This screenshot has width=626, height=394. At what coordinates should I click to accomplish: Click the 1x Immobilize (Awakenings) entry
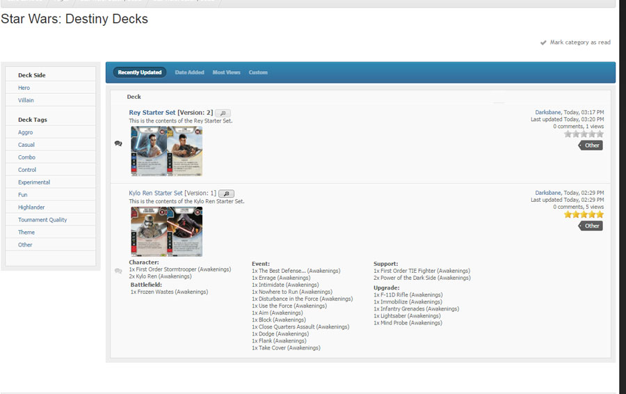pyautogui.click(x=408, y=302)
